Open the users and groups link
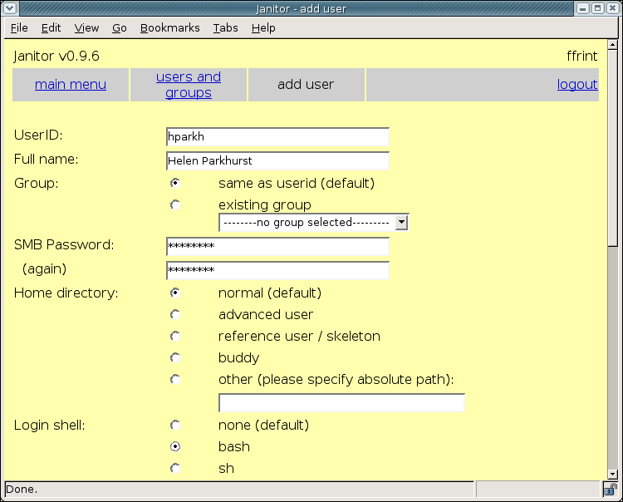 click(189, 84)
